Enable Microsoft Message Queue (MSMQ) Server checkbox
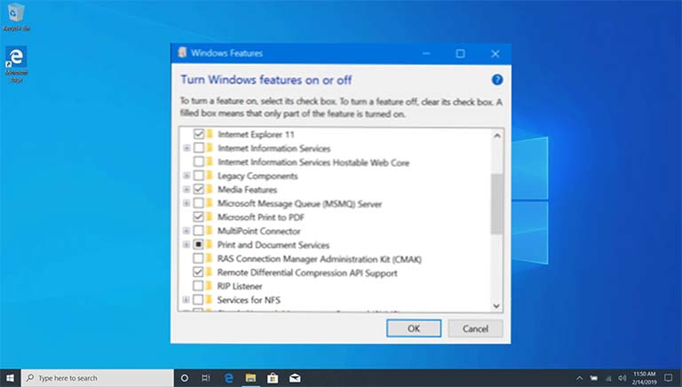Viewport: 682px width, 387px height. (199, 203)
